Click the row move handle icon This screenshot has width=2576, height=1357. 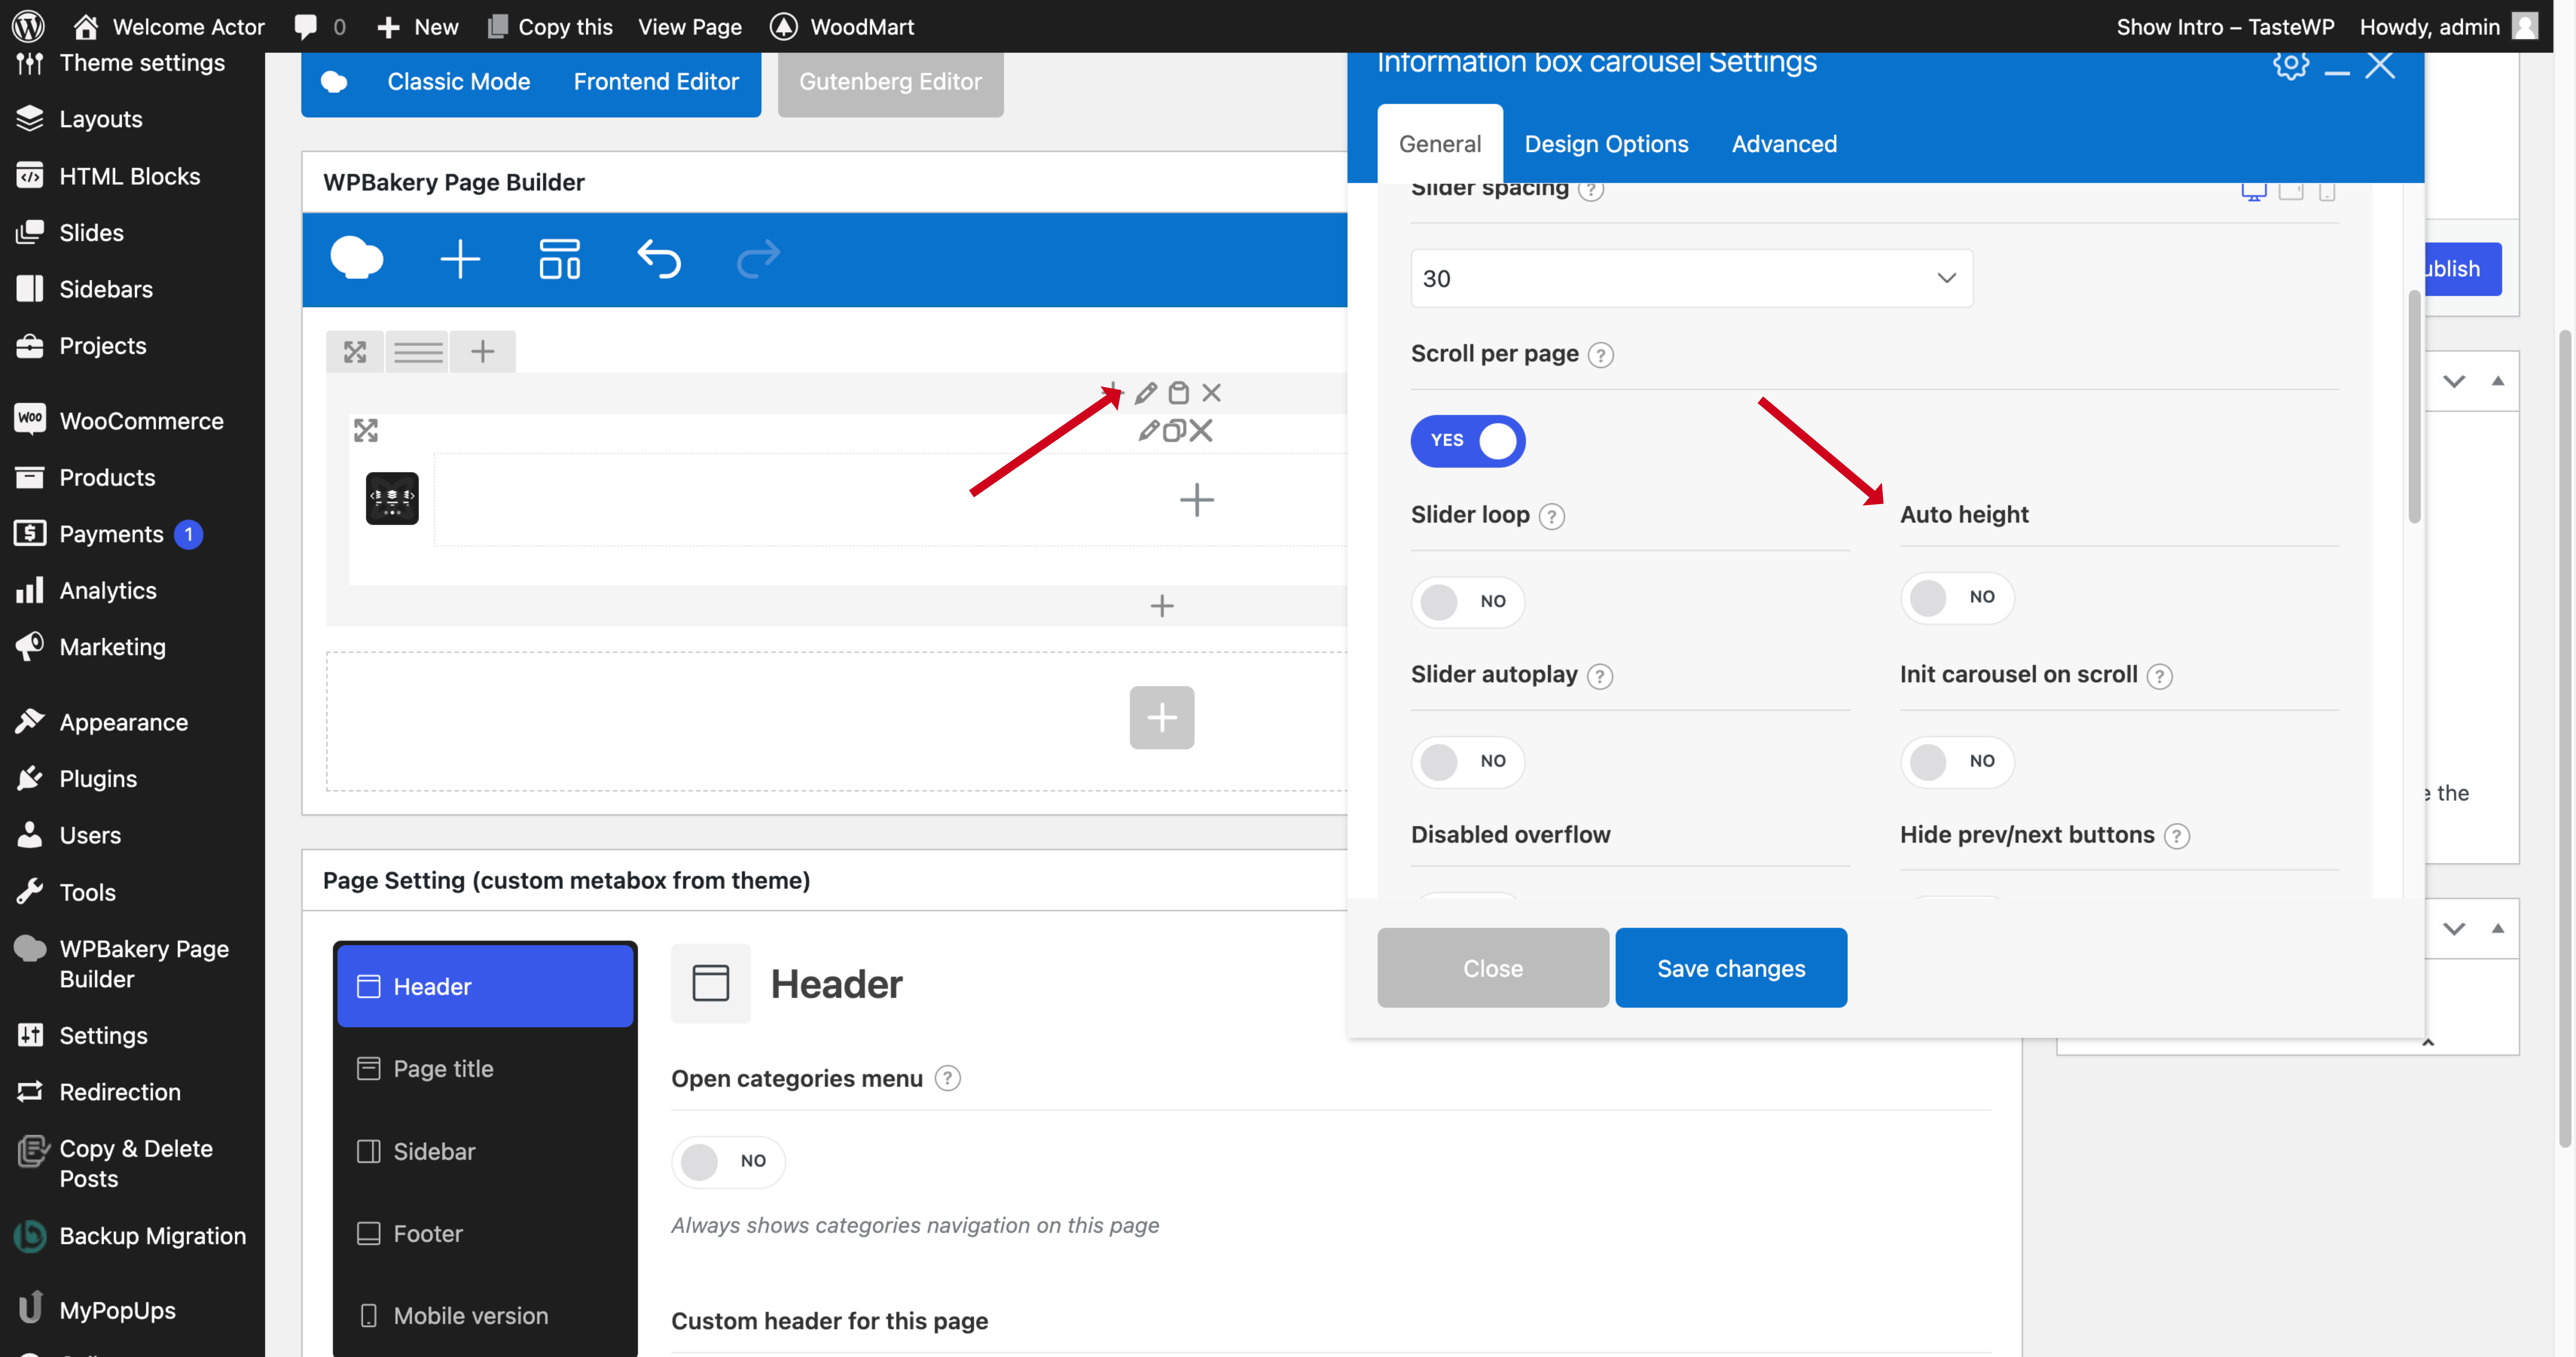tap(355, 352)
